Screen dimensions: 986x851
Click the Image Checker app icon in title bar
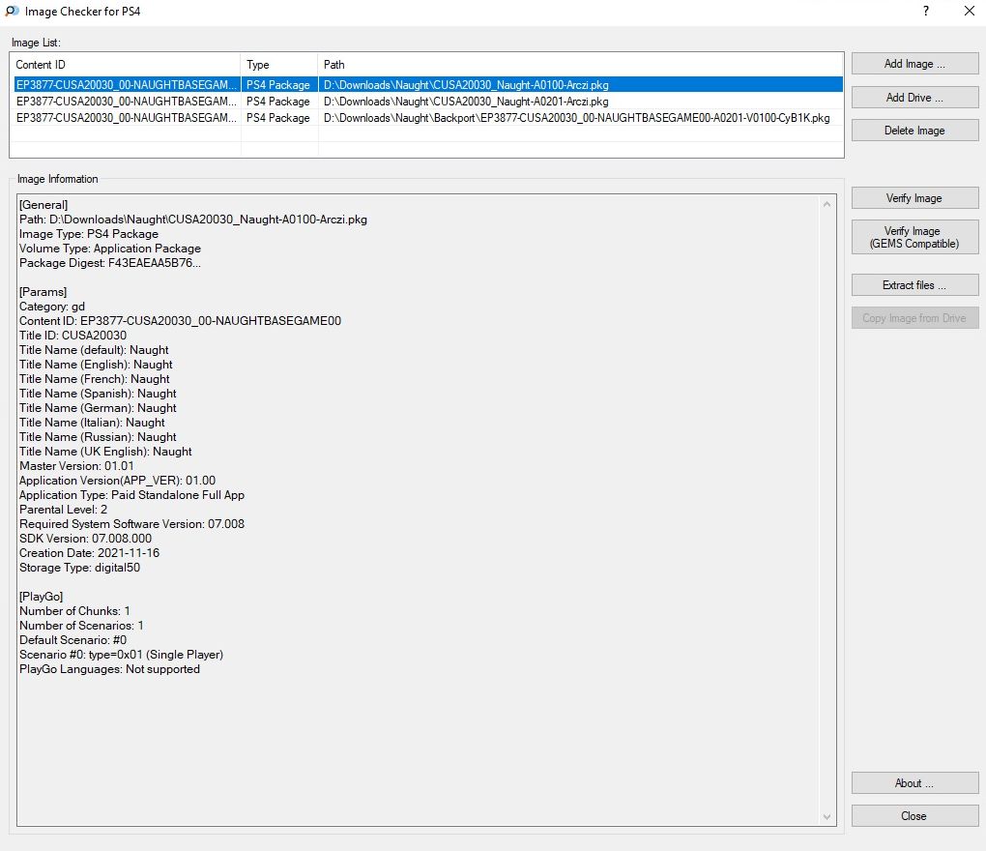pyautogui.click(x=12, y=12)
